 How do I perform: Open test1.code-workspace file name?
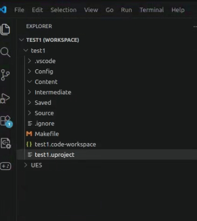click(x=65, y=145)
